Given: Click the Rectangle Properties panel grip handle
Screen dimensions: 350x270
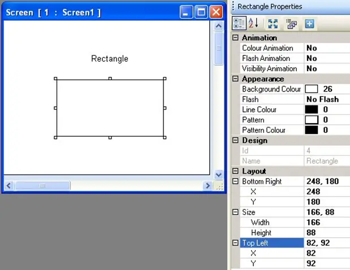Looking at the screenshot, I should tap(233, 6).
